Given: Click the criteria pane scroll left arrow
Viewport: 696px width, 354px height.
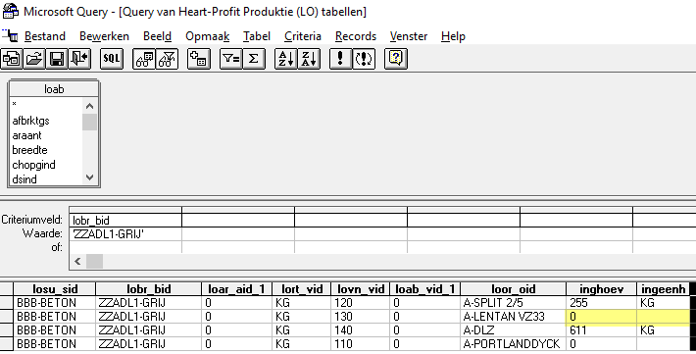Looking at the screenshot, I should coord(77,261).
